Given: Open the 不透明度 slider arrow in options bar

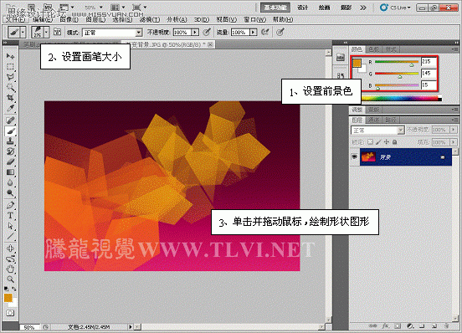Looking at the screenshot, I should tap(195, 32).
